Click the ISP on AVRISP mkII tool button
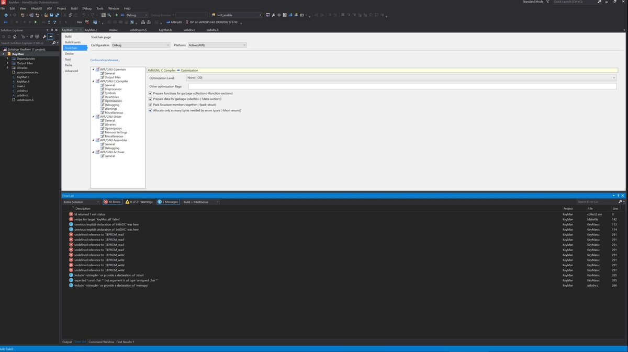Screen dimensions: 628x352 [x=212, y=22]
